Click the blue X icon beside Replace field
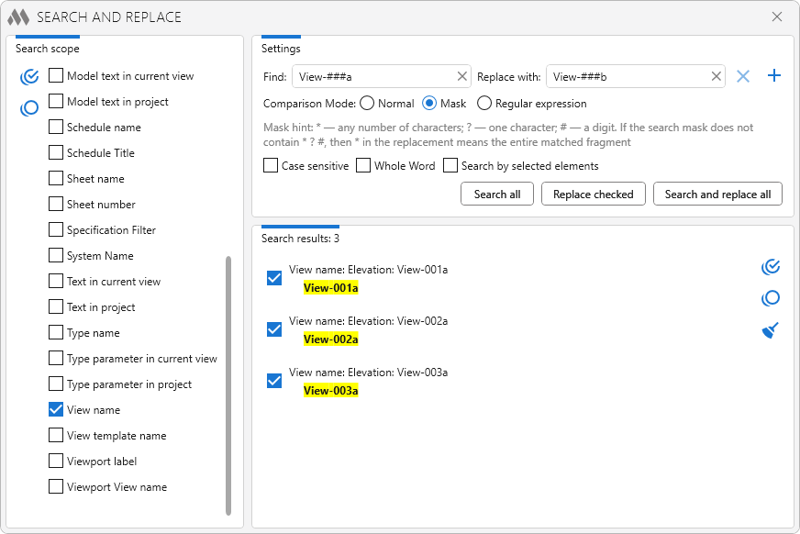800x534 pixels. [743, 76]
